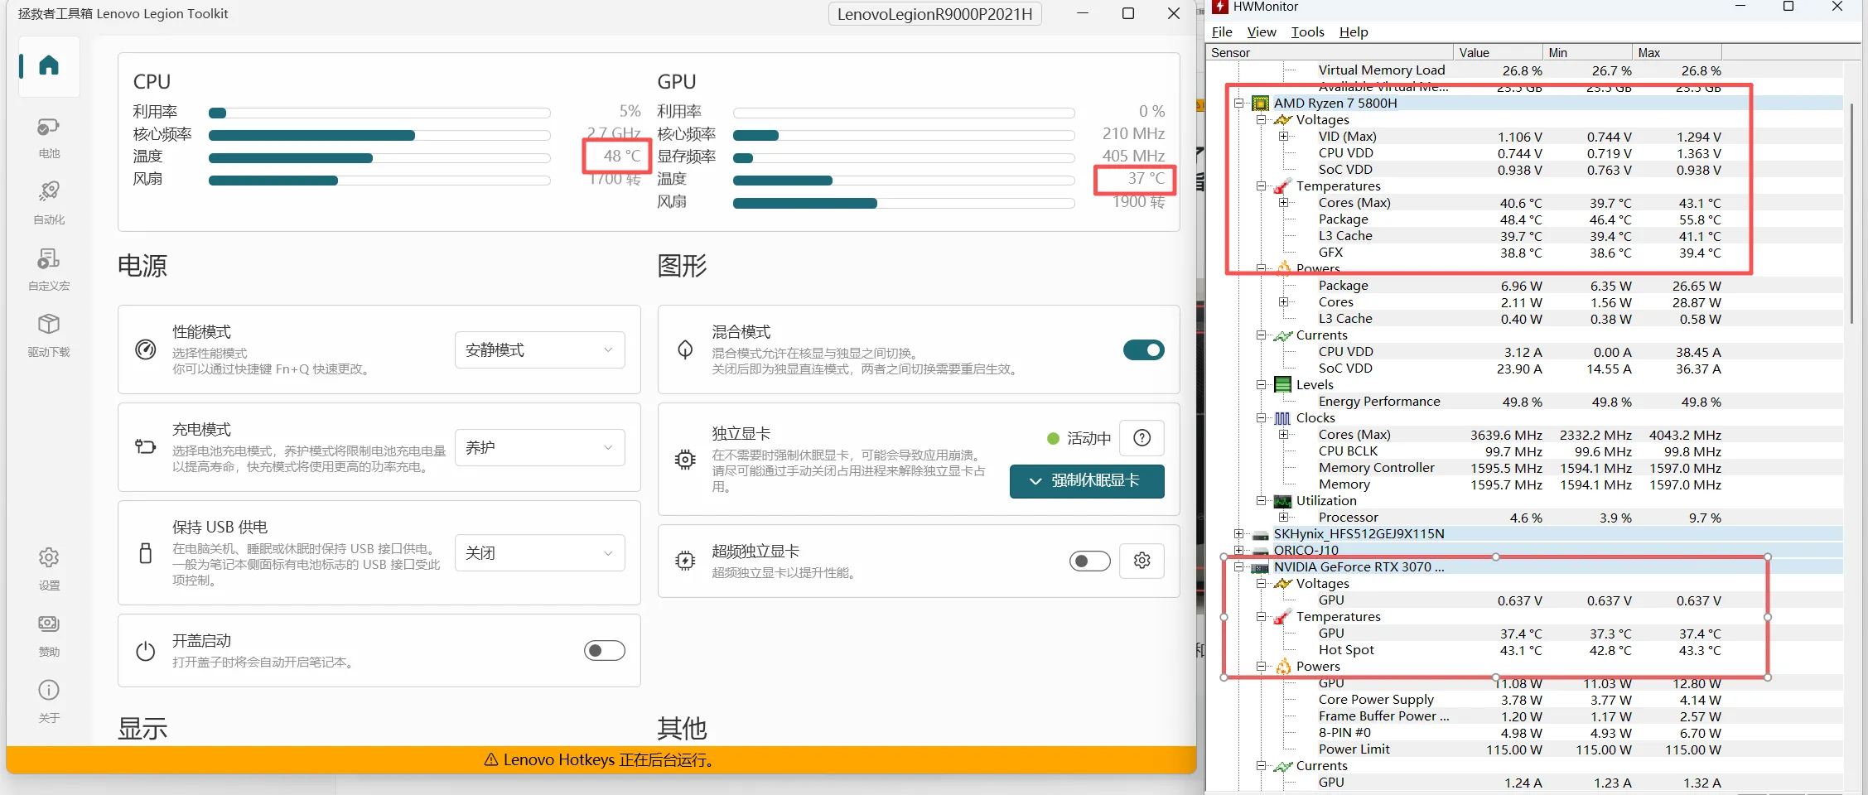
Task: Open the 养护 charge mode dropdown
Action: [x=538, y=447]
